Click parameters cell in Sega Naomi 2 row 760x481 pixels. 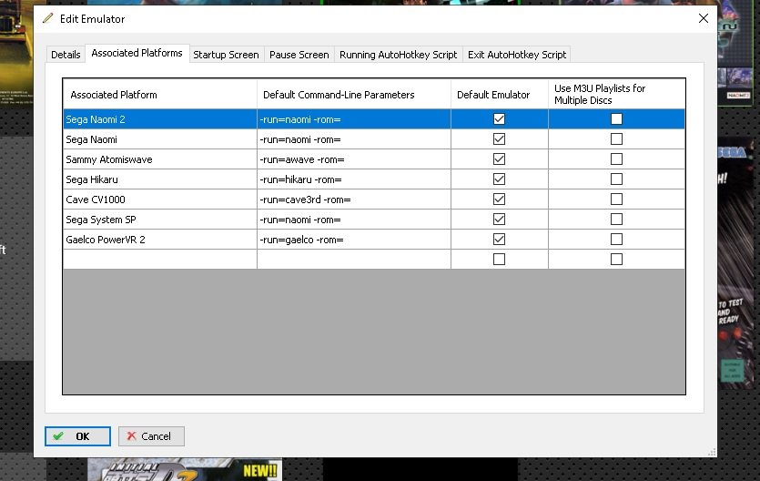pos(354,119)
